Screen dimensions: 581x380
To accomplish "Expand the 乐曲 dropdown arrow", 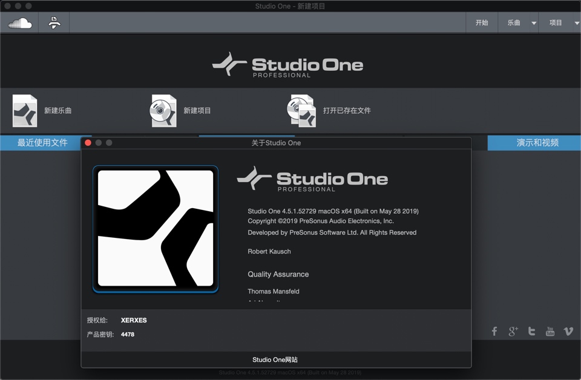I will [x=533, y=22].
